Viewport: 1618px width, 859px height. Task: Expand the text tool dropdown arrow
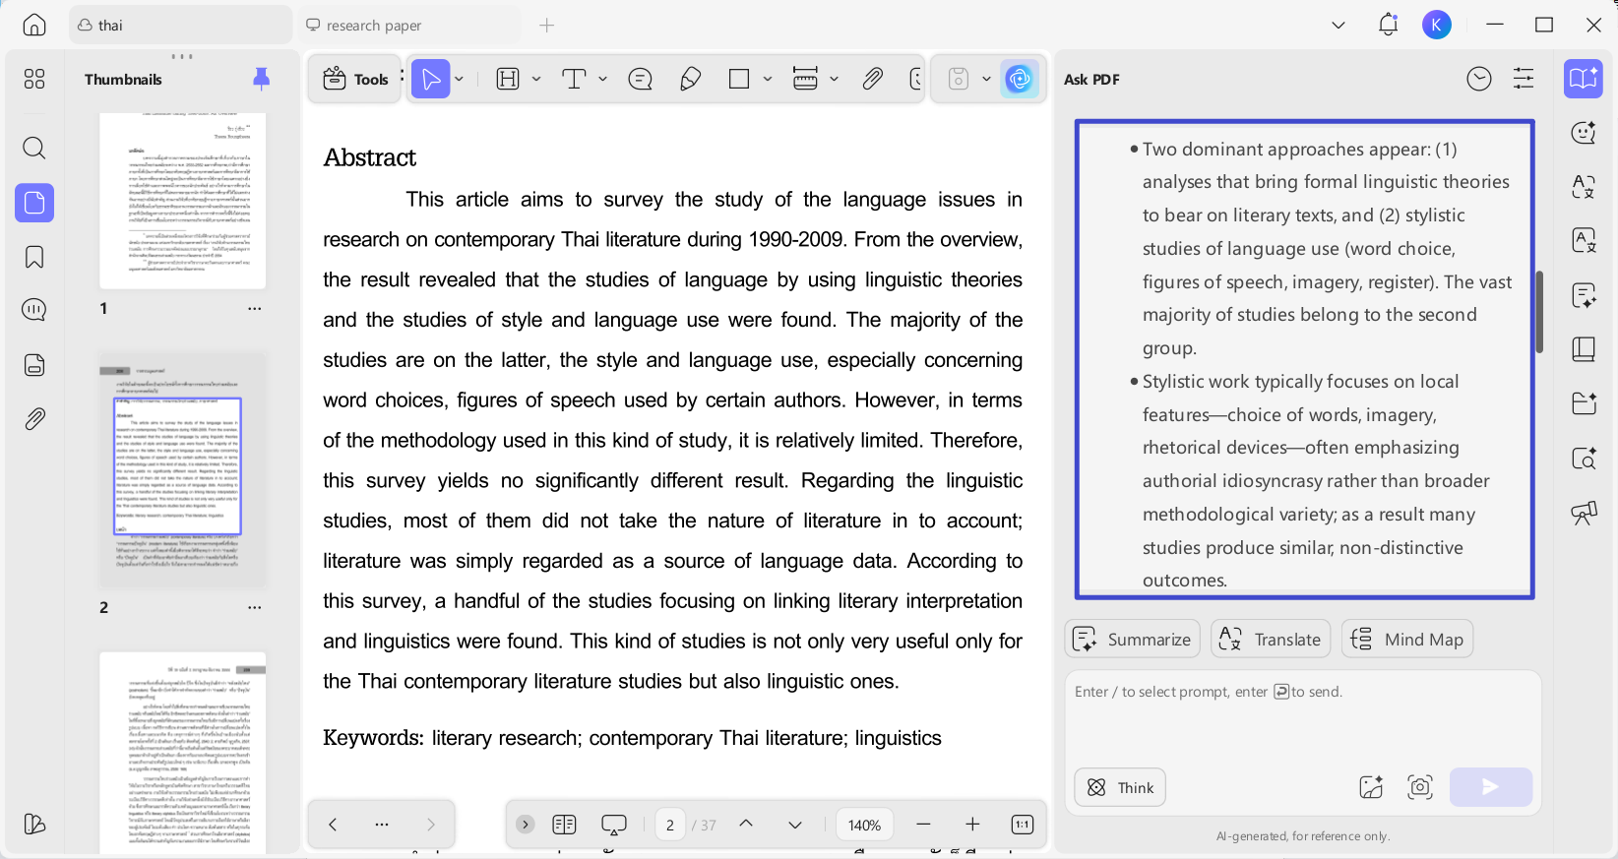[x=603, y=79]
